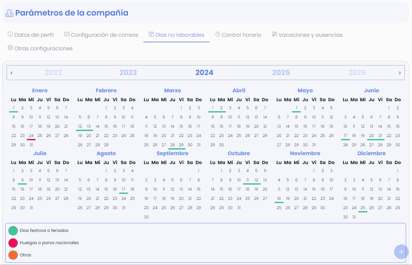The image size is (412, 265).
Task: Select December 25 in the calendar
Action: (x=363, y=207)
